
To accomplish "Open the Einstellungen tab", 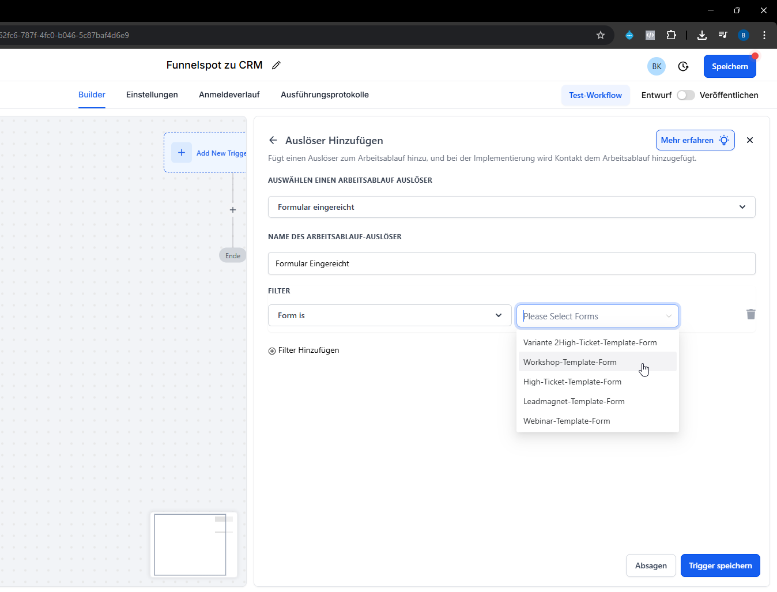I will (152, 95).
